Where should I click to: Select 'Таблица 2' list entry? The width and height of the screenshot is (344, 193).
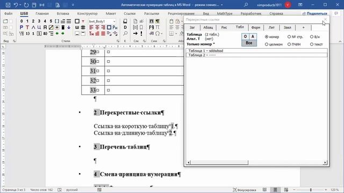[256, 55]
